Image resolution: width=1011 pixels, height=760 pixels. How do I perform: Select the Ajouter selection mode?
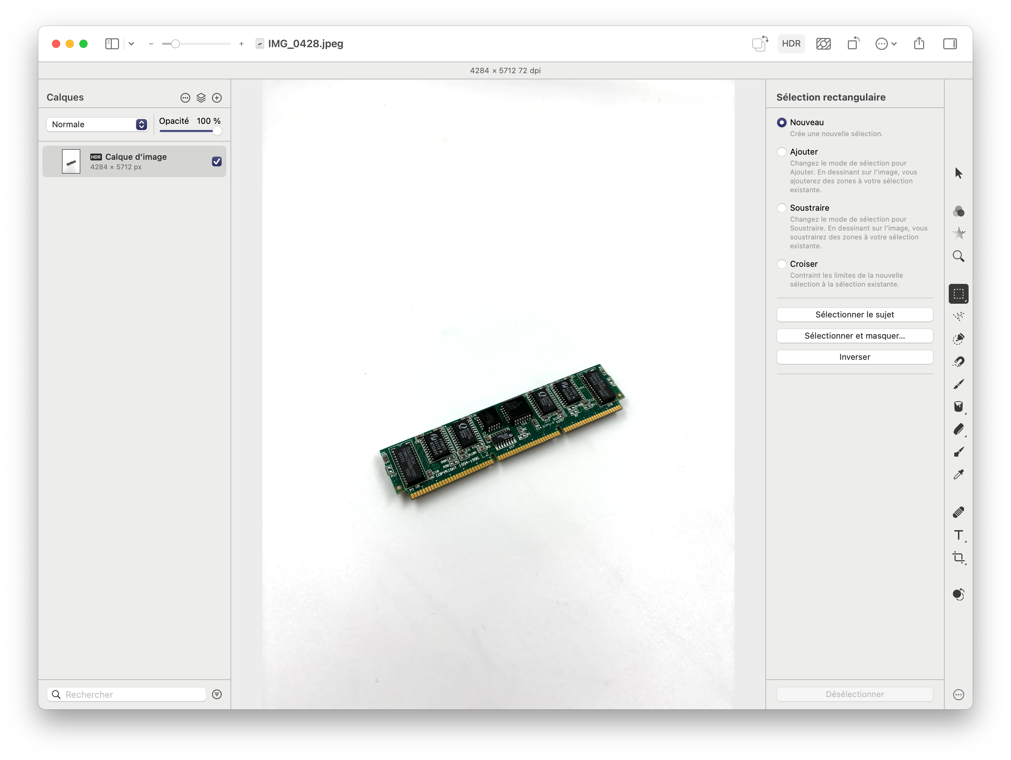(x=782, y=152)
